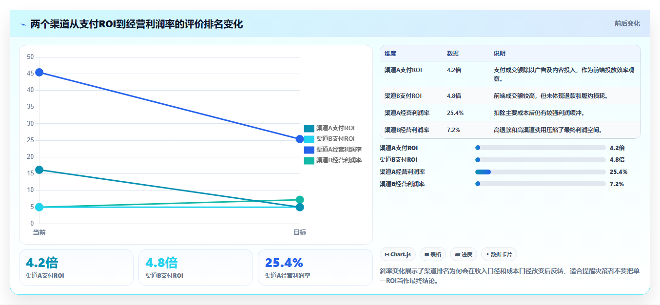Click 渠道A经营利润率 data point at 目标
Image resolution: width=660 pixels, height=305 pixels.
point(300,139)
